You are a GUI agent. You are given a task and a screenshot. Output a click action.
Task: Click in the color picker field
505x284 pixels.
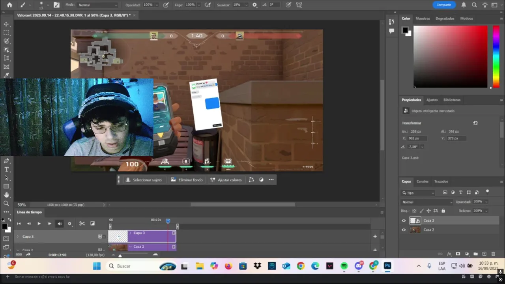[450, 57]
